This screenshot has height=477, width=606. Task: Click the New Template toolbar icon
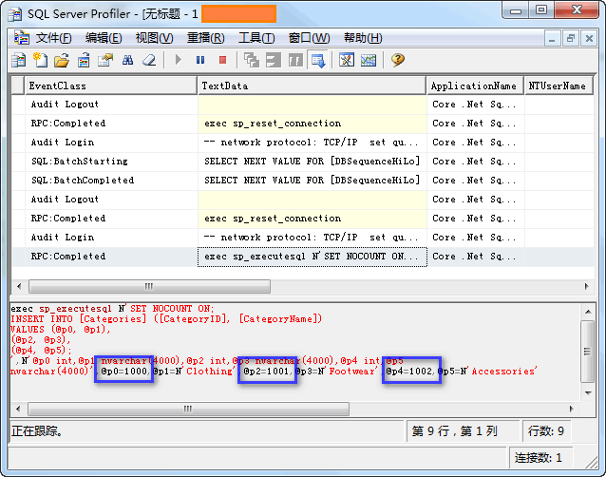[40, 60]
